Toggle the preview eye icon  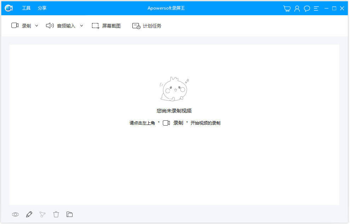pos(16,214)
